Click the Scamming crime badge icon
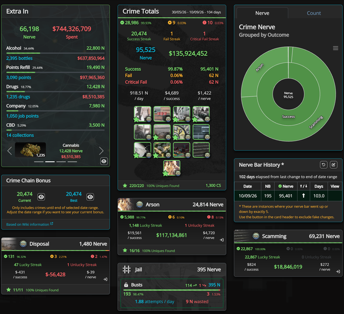 tap(256, 236)
